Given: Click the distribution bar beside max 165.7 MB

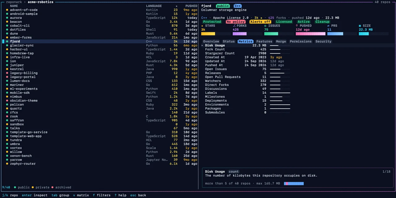Looking at the screenshot, I should point(294,183).
